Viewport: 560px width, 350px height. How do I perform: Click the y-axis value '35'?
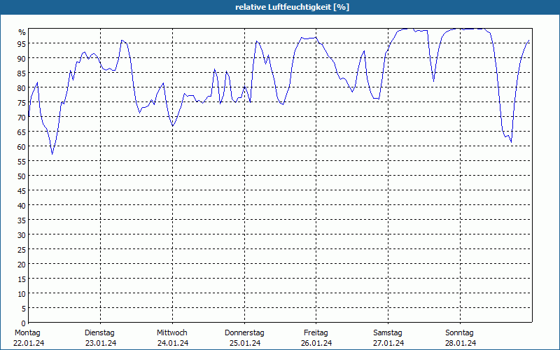click(x=22, y=220)
